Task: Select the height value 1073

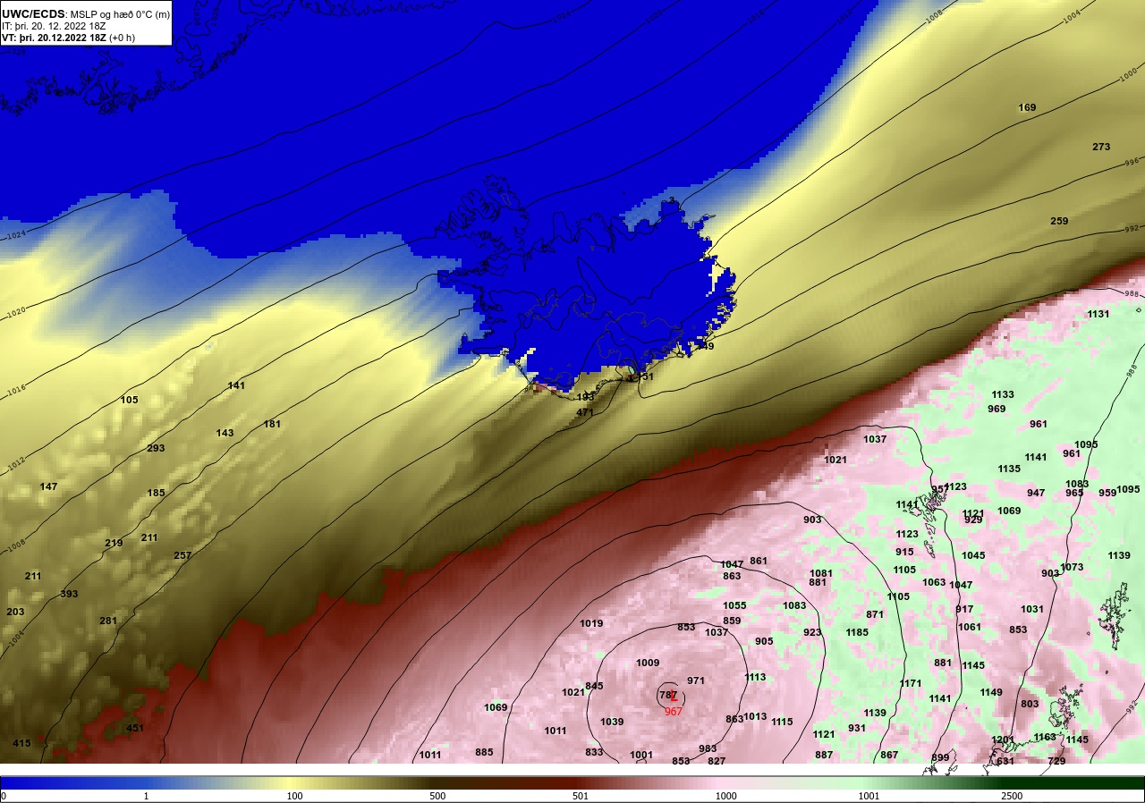Action: click(1072, 567)
